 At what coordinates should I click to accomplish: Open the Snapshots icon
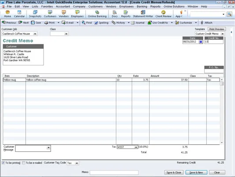(x=35, y=14)
